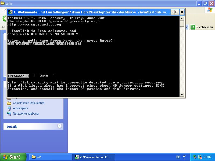Open Gemeinsame Dokumente link in win explorer
Viewport: 215px width, 161px height.
29,103
